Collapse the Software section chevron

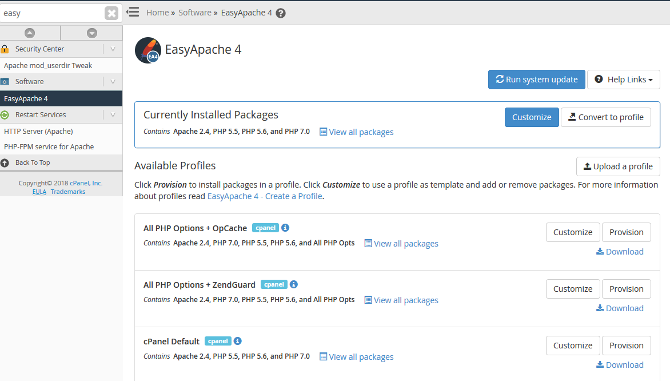point(113,81)
